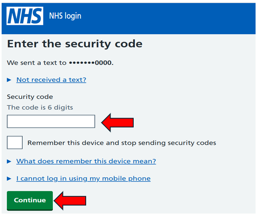
Task: Open What does remember this device mean? link
Action: (86, 161)
